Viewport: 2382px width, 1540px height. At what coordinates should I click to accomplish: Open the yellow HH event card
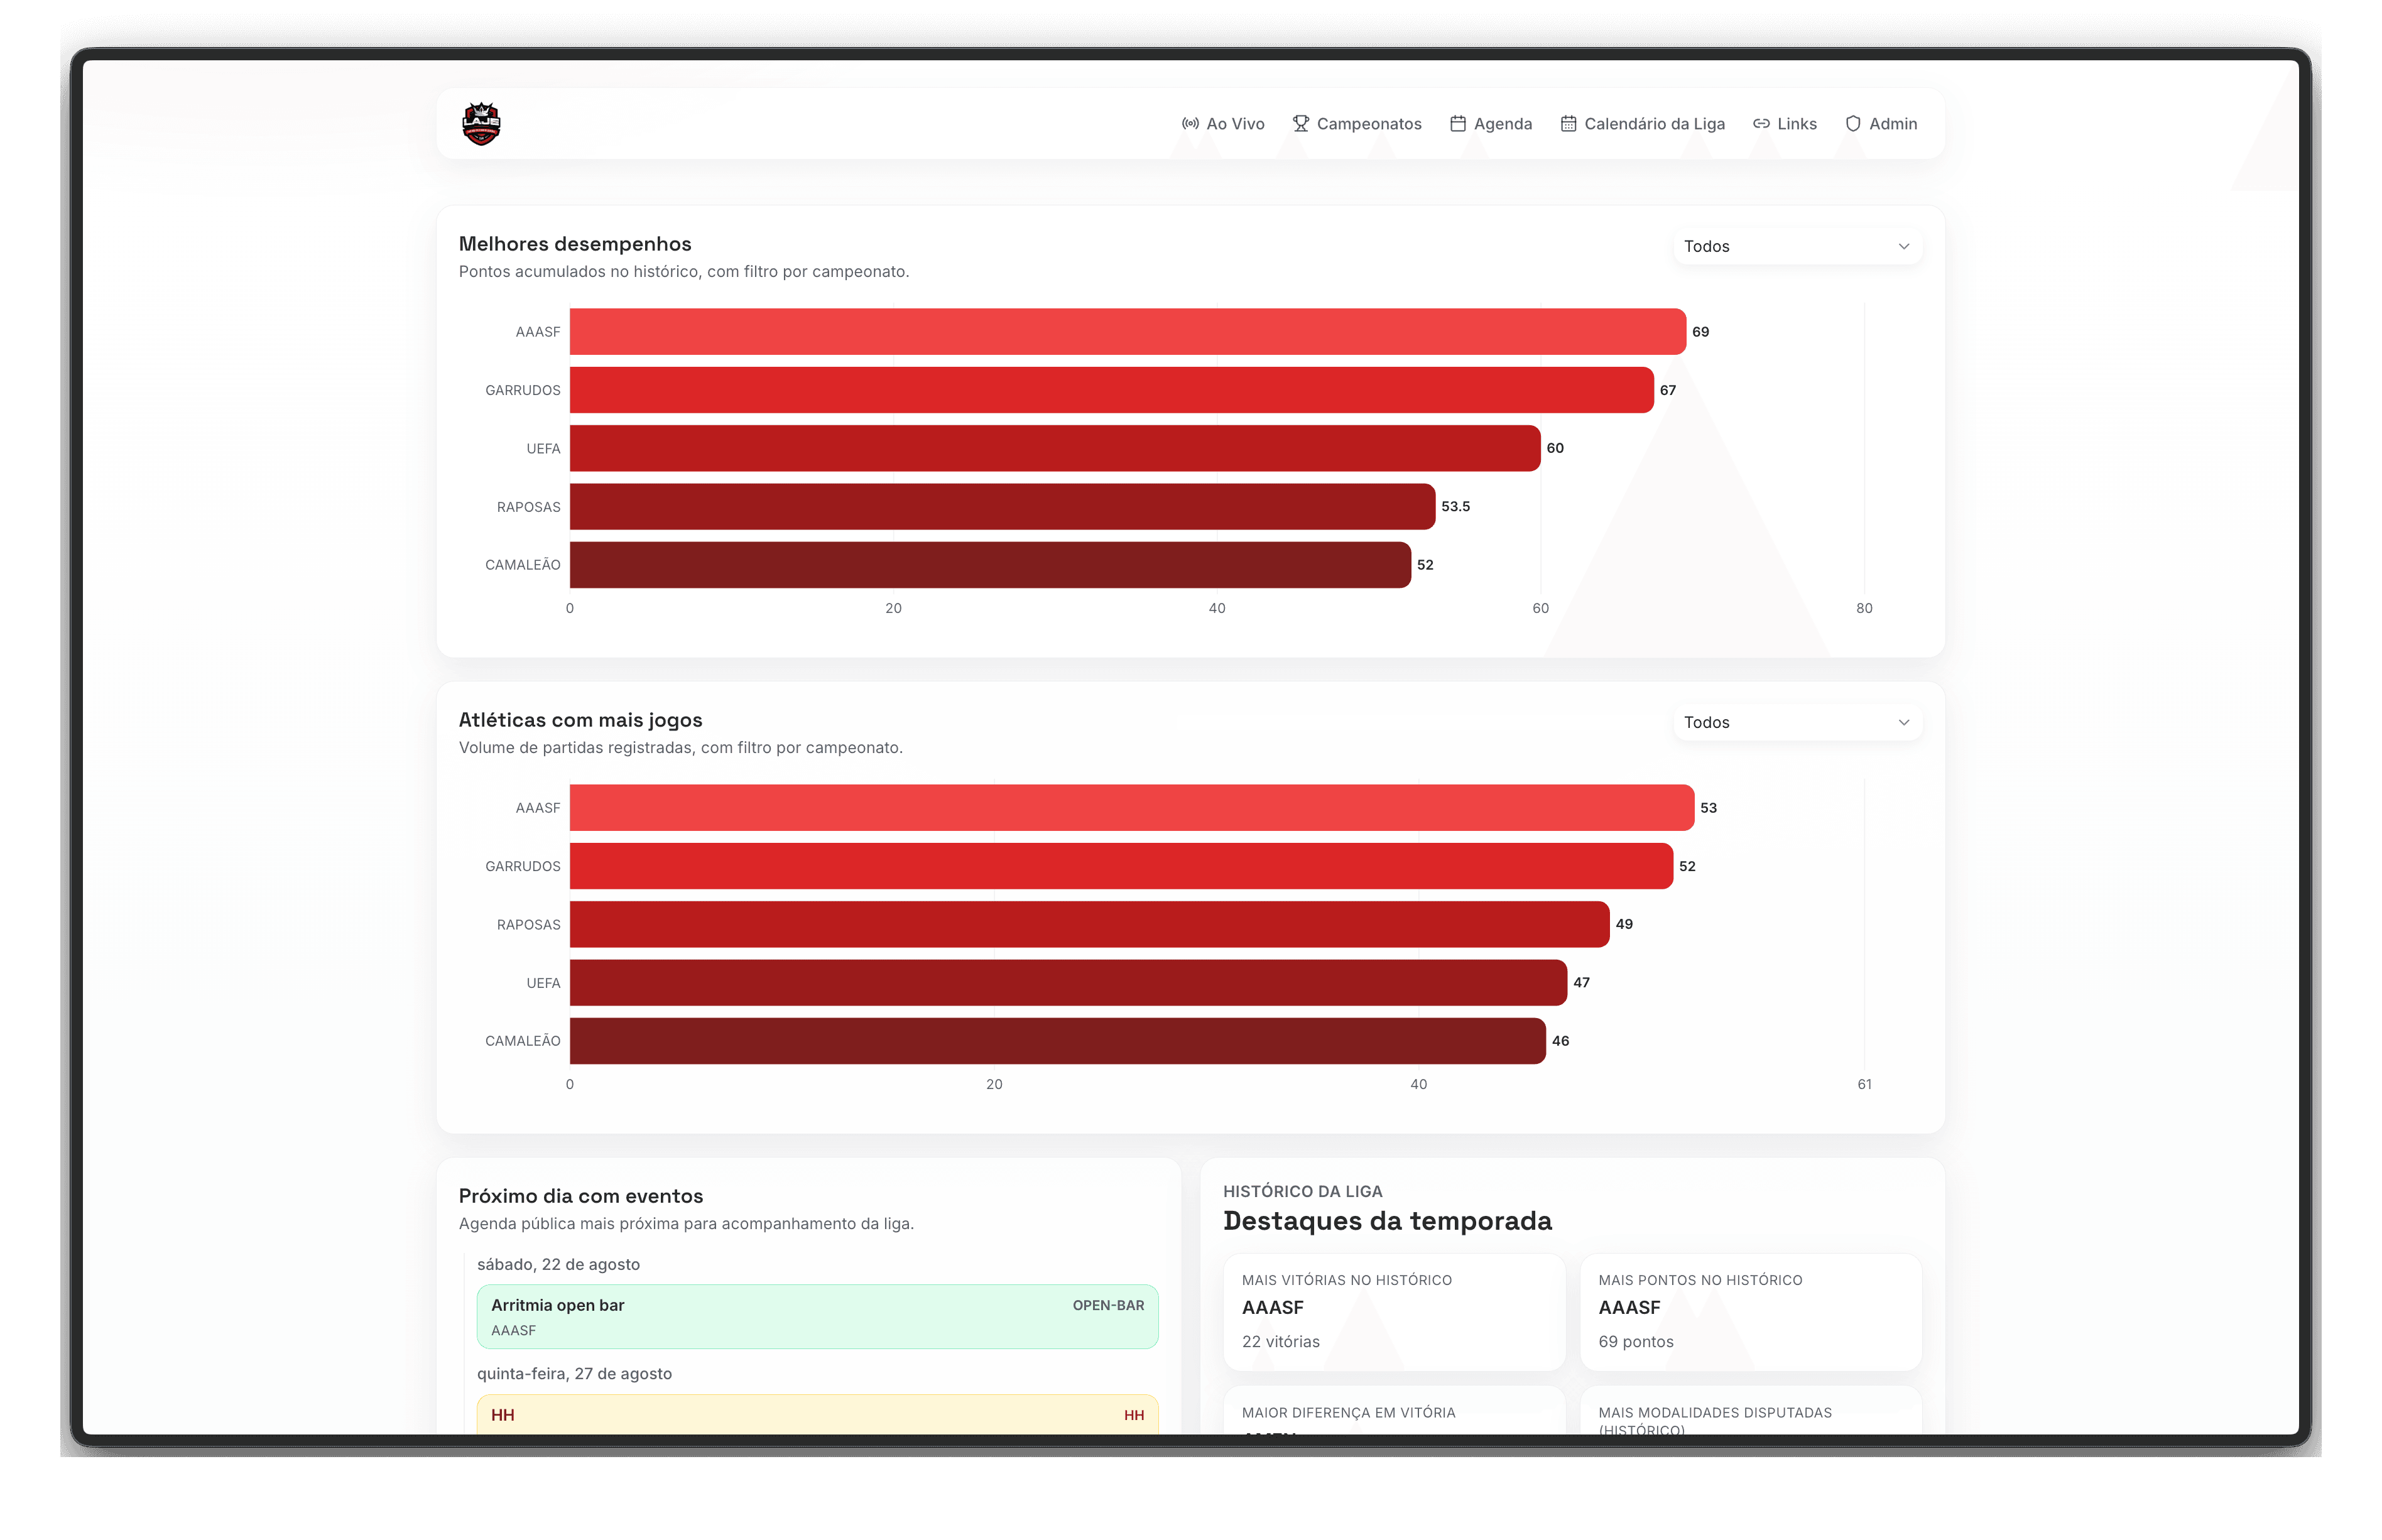pos(817,1415)
